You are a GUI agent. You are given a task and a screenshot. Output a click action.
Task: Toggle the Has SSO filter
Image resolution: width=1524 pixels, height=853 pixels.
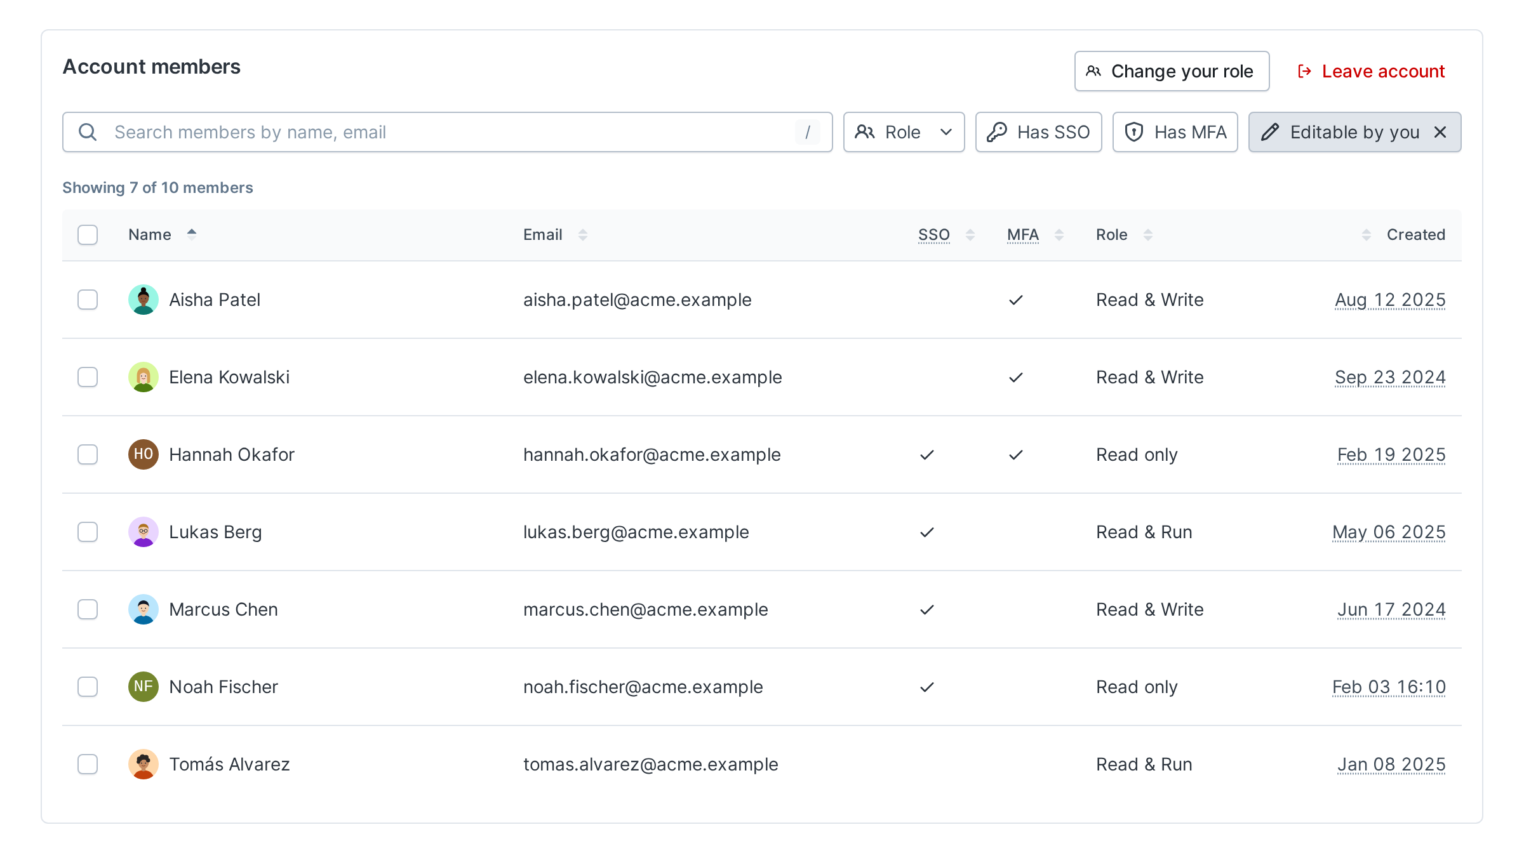pyautogui.click(x=1038, y=132)
